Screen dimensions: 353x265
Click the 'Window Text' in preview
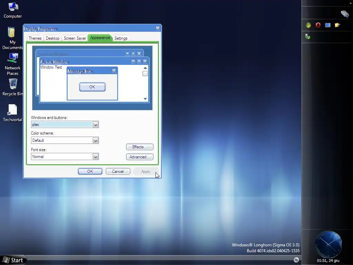pos(51,67)
